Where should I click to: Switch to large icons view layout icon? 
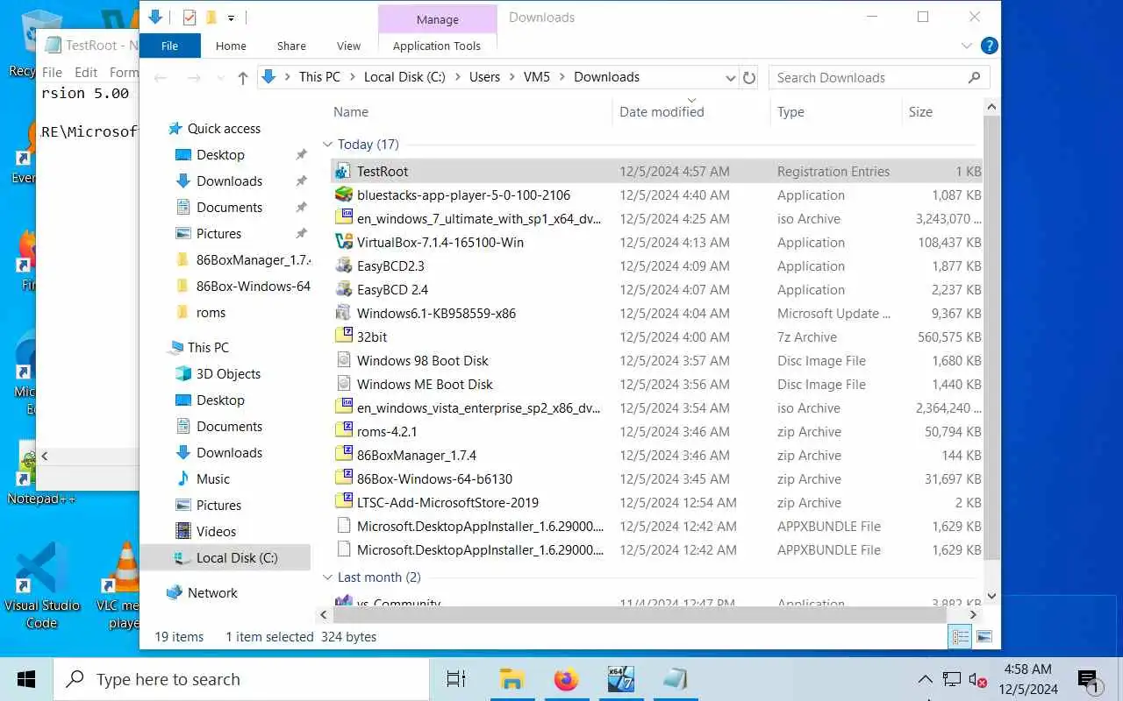click(x=984, y=637)
